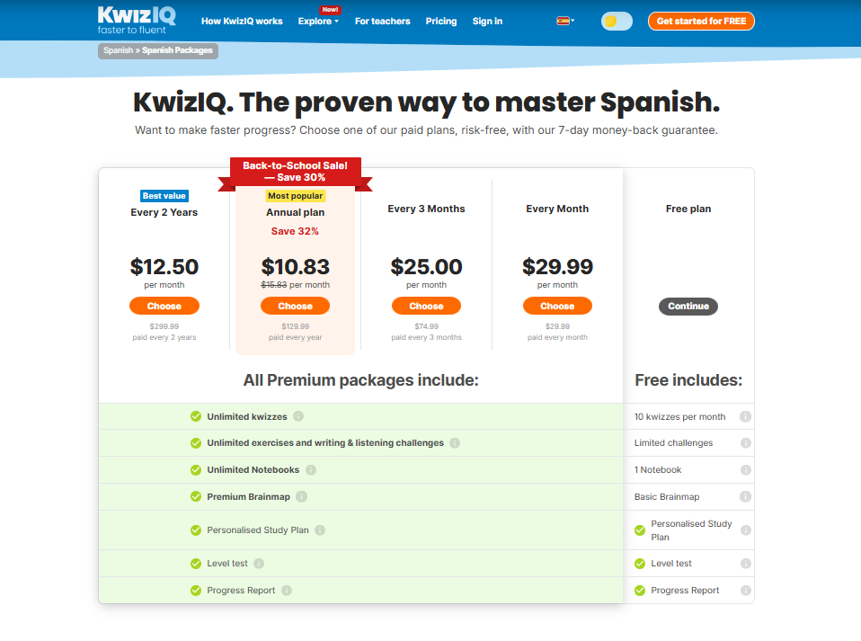Toggle the dark mode switch

[617, 22]
